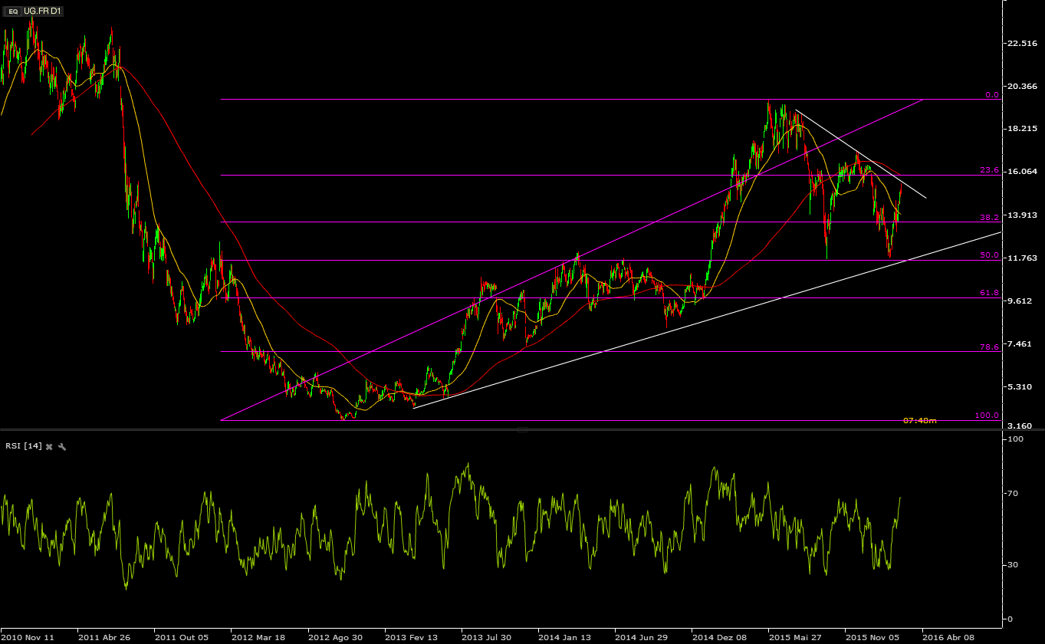Viewport: 1045px width, 644px height.
Task: Click the UG.FR D1 chart title
Action: tap(41, 11)
